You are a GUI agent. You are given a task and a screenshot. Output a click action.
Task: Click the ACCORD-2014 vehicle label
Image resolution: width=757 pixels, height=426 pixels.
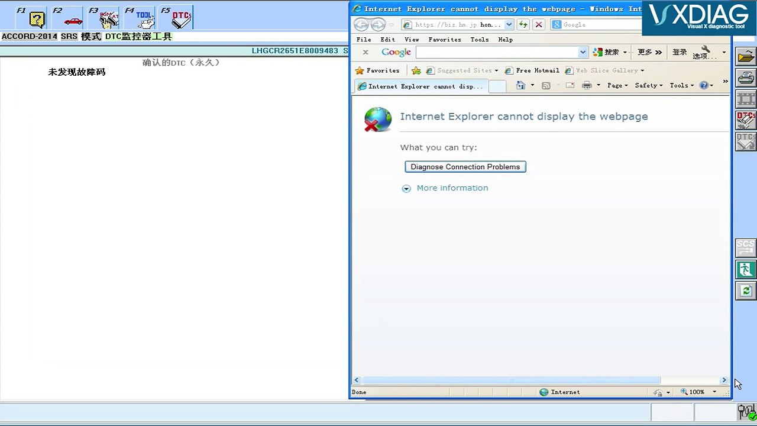click(x=30, y=37)
